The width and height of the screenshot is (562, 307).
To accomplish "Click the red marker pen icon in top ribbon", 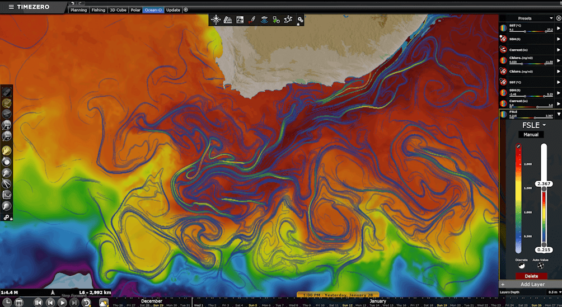I will coord(252,20).
